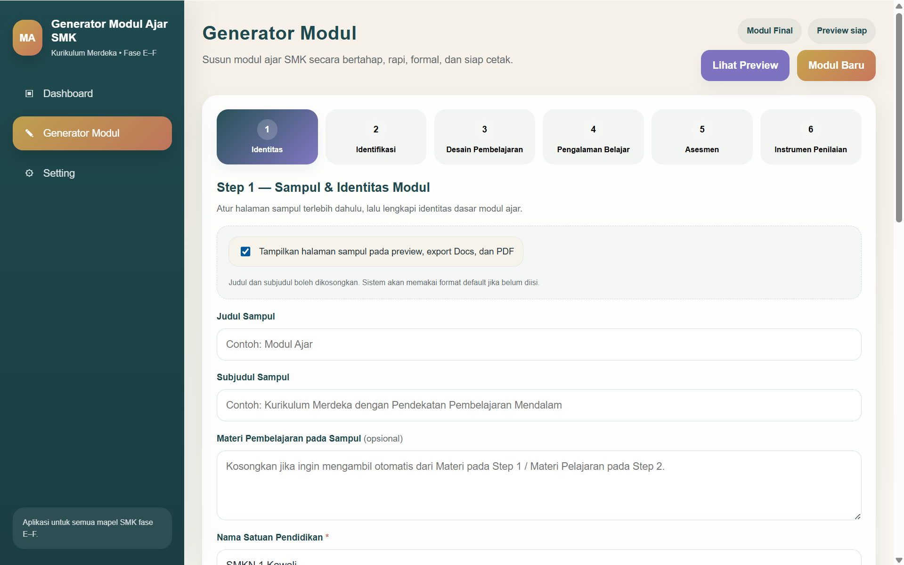904x565 pixels.
Task: Click the 'Generator Modul Ajar SMK' app title
Action: [x=109, y=31]
